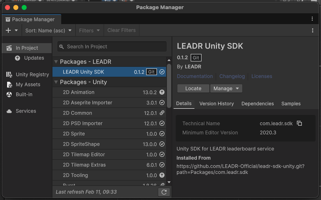Click update available icon on 2D Animation
This screenshot has width=321, height=200.
tap(162, 92)
